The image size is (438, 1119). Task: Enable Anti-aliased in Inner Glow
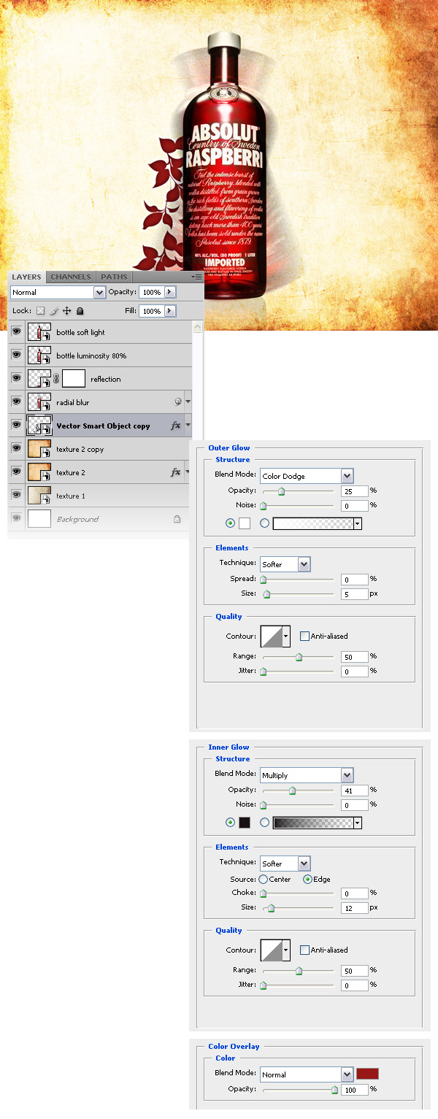point(304,950)
